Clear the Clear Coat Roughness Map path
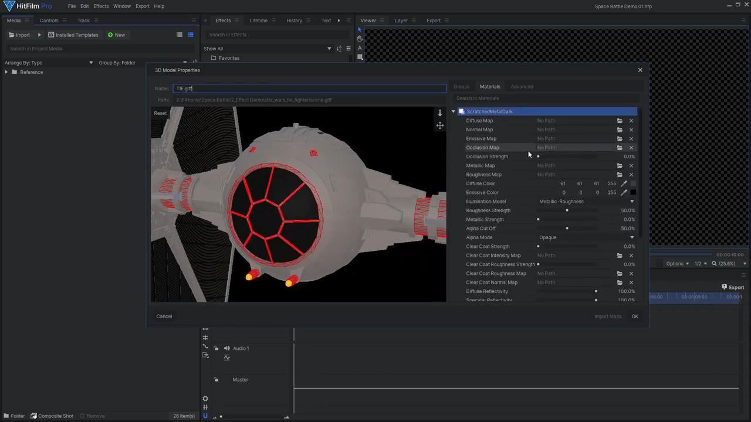751x422 pixels. 631,274
